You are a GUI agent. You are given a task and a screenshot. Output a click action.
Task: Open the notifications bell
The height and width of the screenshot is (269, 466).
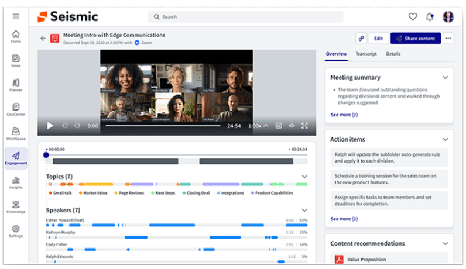(x=430, y=16)
